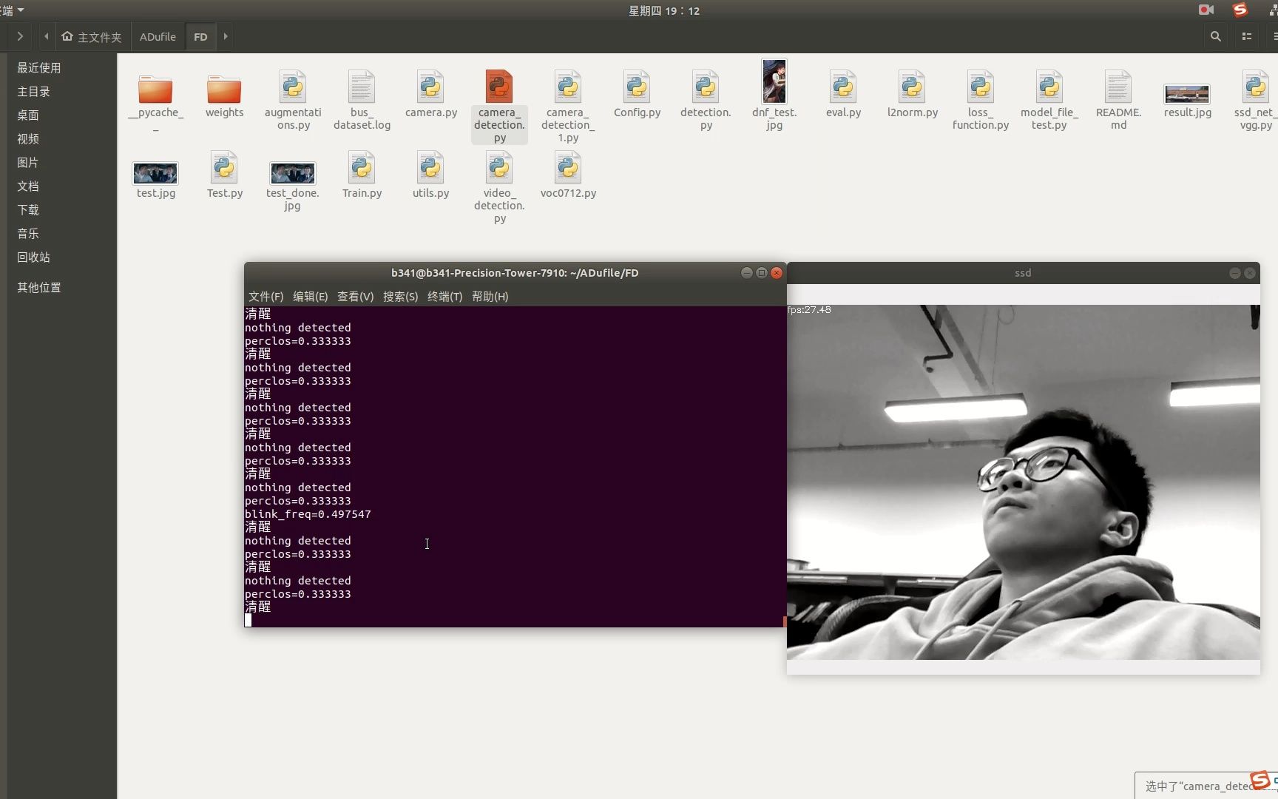Select the Config.py file icon

coord(637,87)
